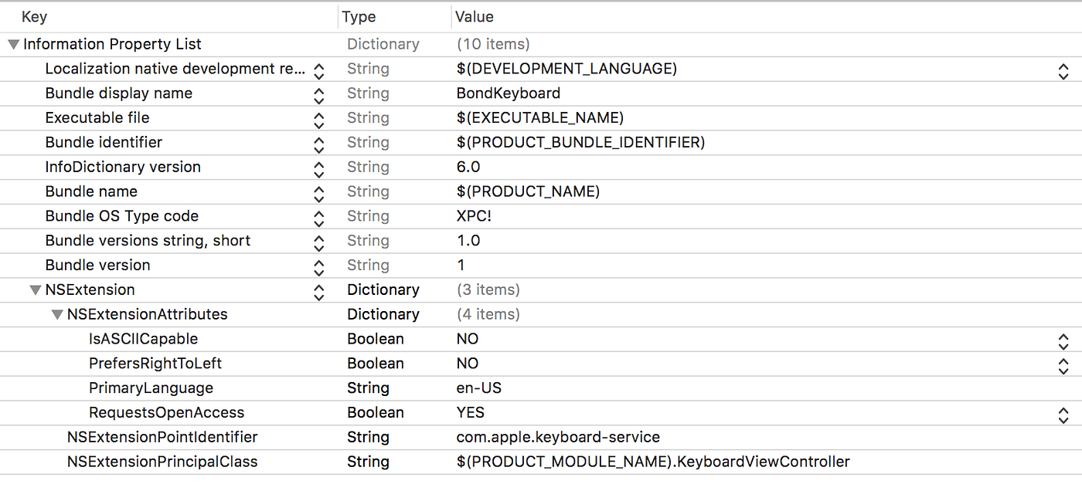The image size is (1082, 501).
Task: Collapse the Information Property List row
Action: [13, 45]
